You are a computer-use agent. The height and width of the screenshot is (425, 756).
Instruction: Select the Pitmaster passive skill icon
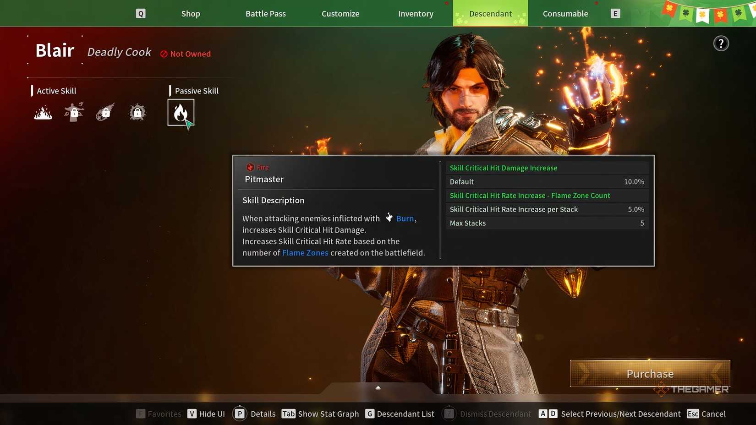[181, 112]
